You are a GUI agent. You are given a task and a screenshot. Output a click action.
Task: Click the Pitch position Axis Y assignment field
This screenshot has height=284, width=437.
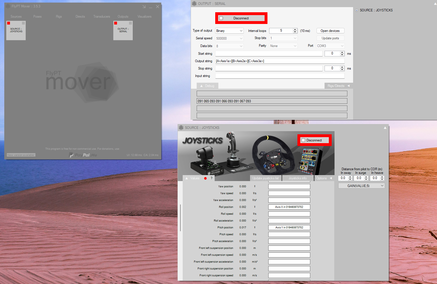289,228
